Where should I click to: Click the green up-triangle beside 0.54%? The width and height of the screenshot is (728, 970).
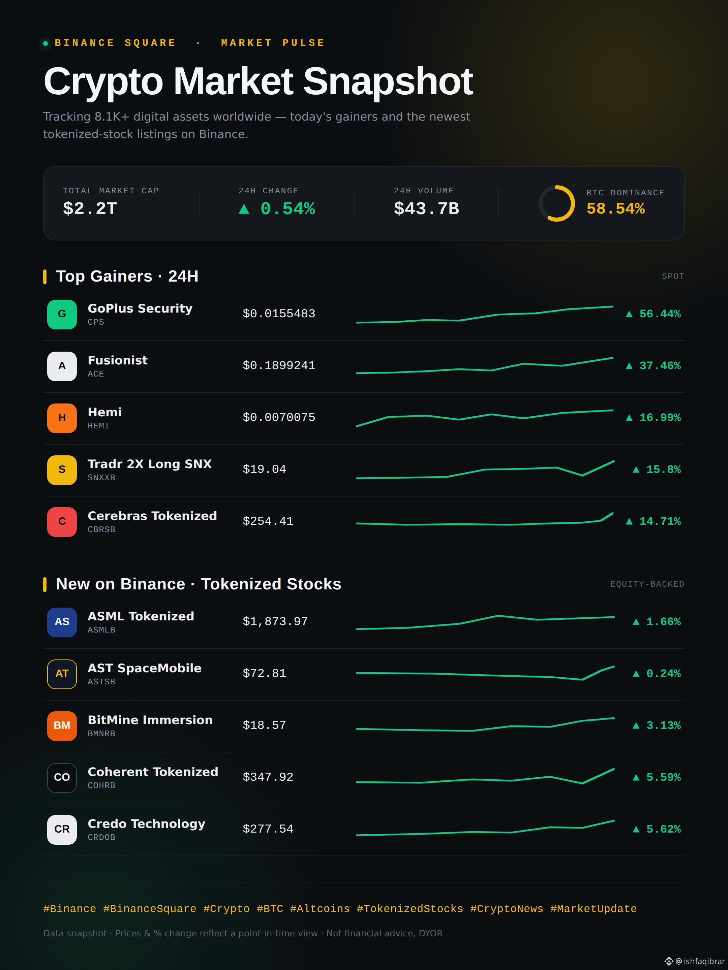[244, 209]
